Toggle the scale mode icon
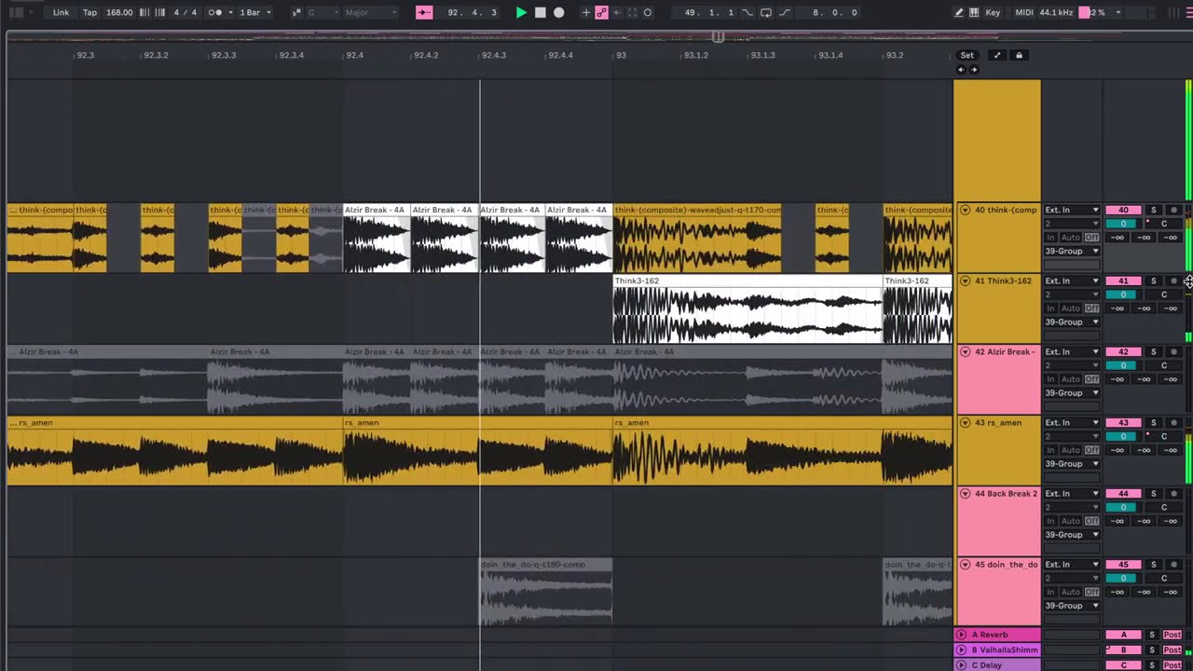This screenshot has height=671, width=1193. click(x=296, y=12)
